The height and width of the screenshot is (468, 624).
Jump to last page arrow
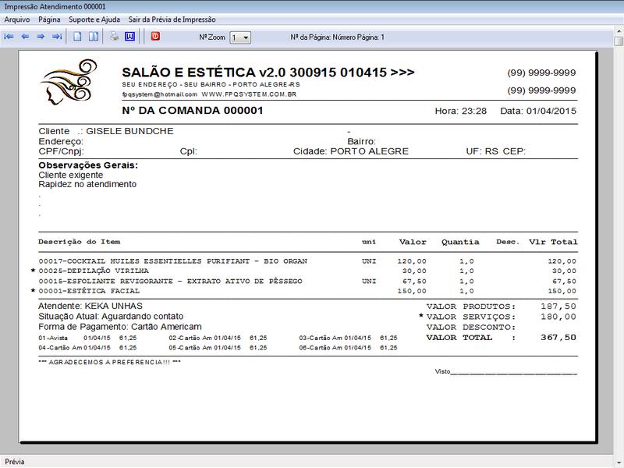click(57, 37)
